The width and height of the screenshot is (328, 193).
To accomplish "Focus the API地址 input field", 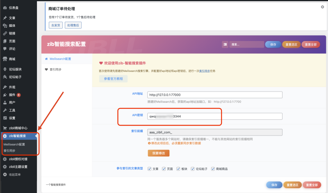I will 215,95.
